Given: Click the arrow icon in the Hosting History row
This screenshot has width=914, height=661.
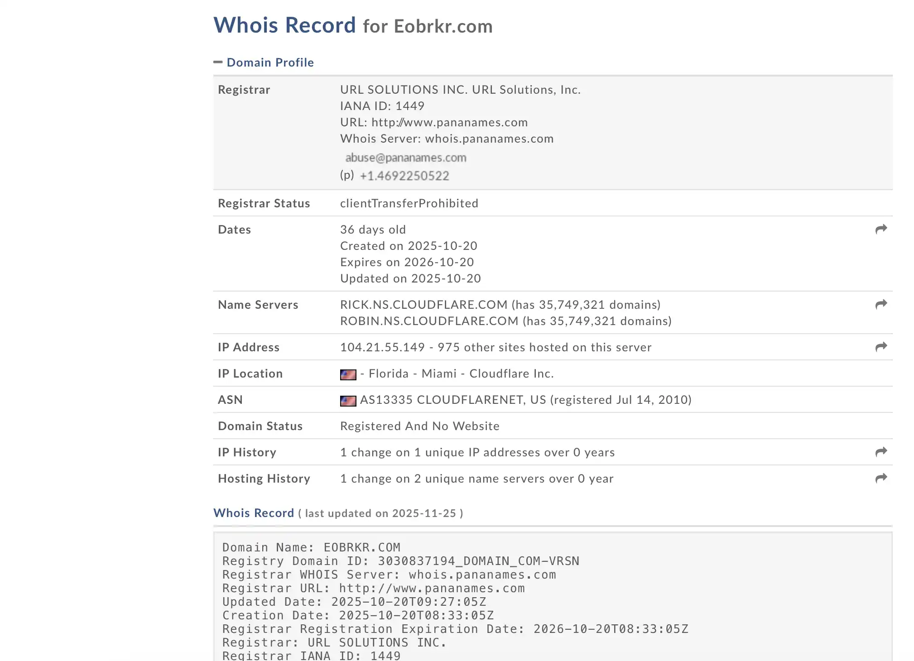Looking at the screenshot, I should 881,478.
